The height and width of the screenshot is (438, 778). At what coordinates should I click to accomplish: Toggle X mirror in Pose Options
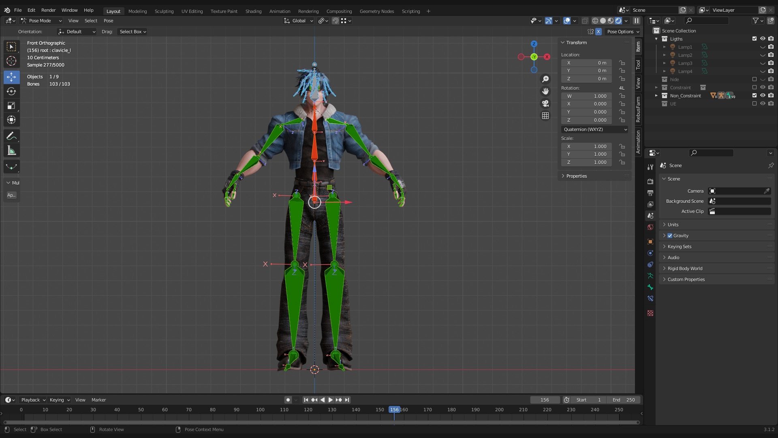coord(598,32)
